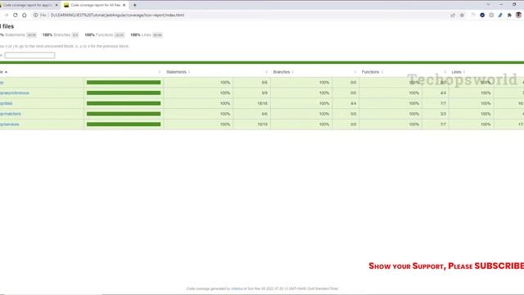
Task: Open the grey square extension icon
Action: pyautogui.click(x=491, y=15)
